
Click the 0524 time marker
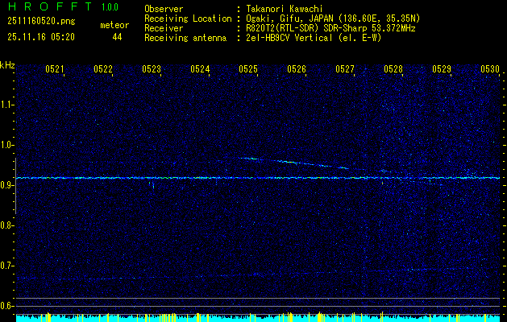(200, 68)
